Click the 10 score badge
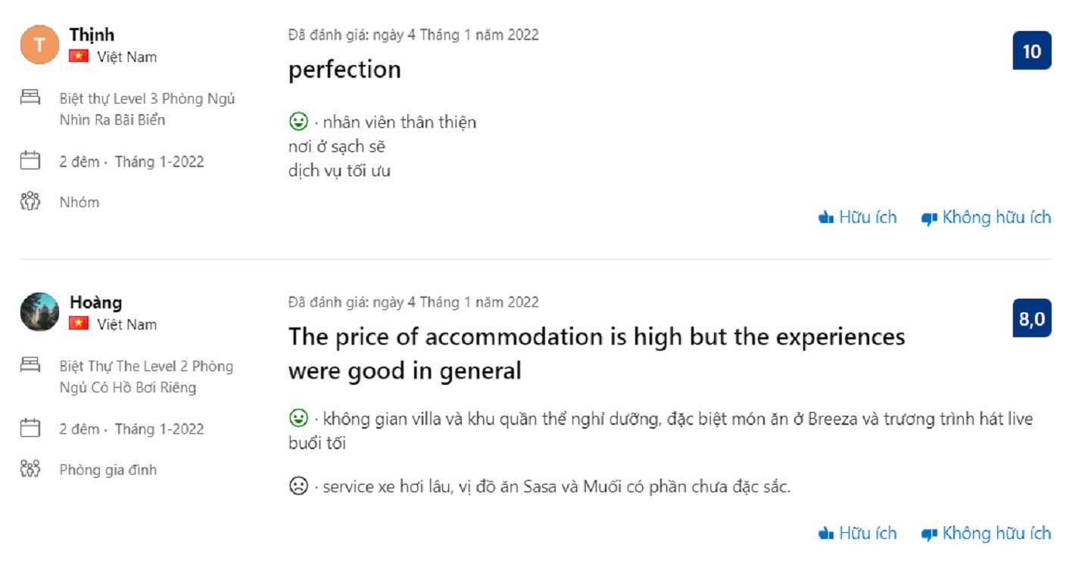 (1032, 51)
